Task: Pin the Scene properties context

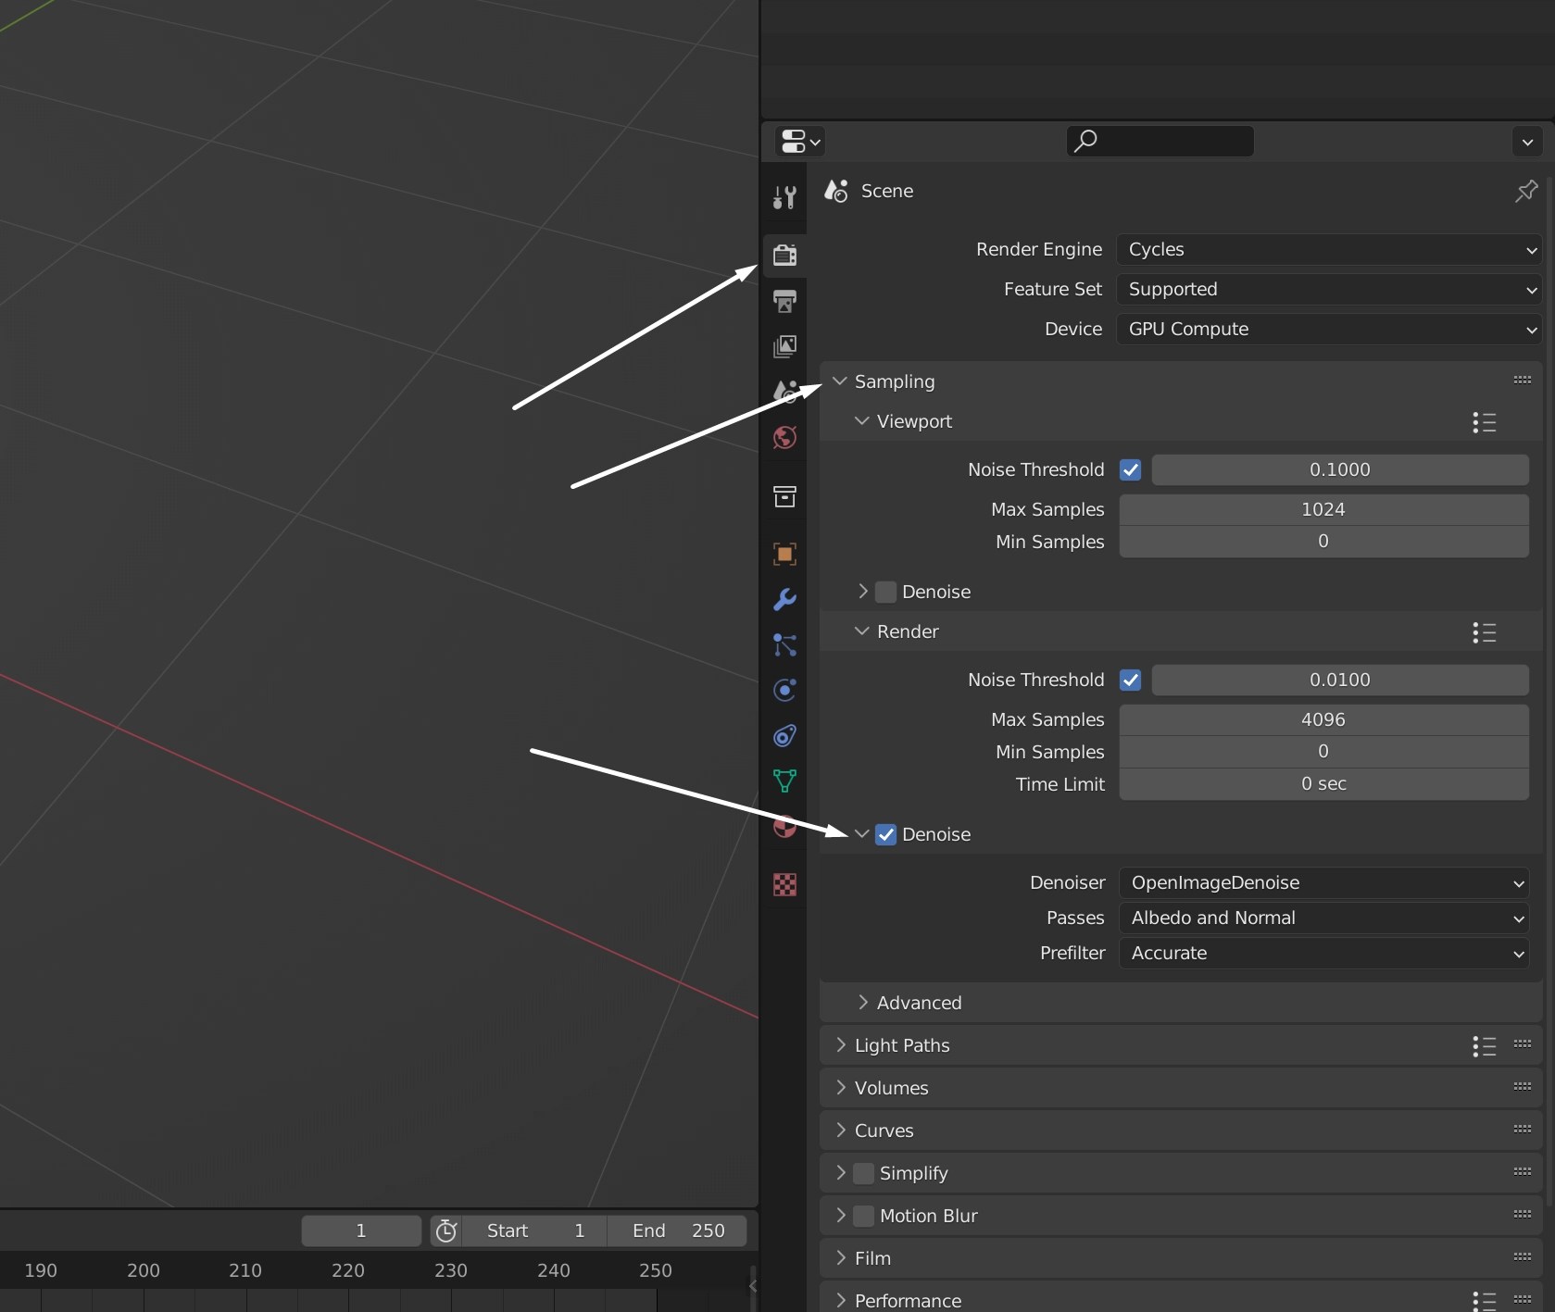Action: [x=1526, y=191]
